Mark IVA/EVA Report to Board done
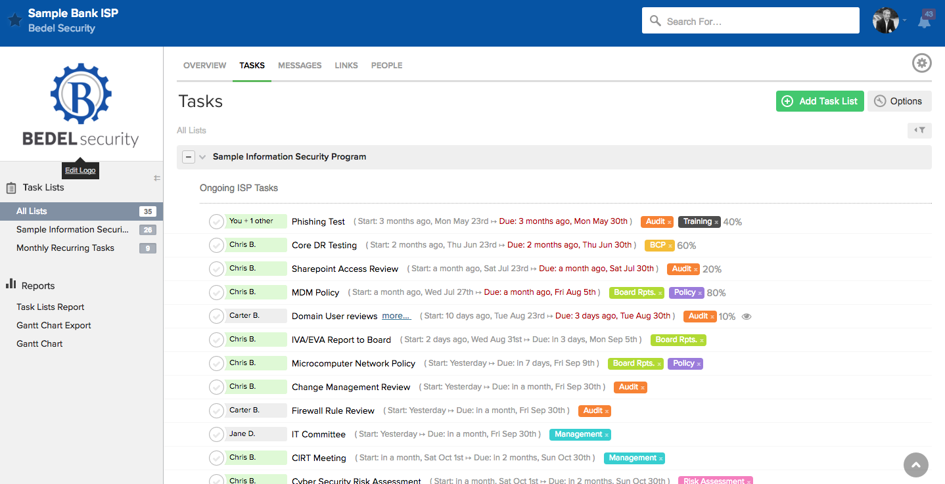 [x=216, y=340]
